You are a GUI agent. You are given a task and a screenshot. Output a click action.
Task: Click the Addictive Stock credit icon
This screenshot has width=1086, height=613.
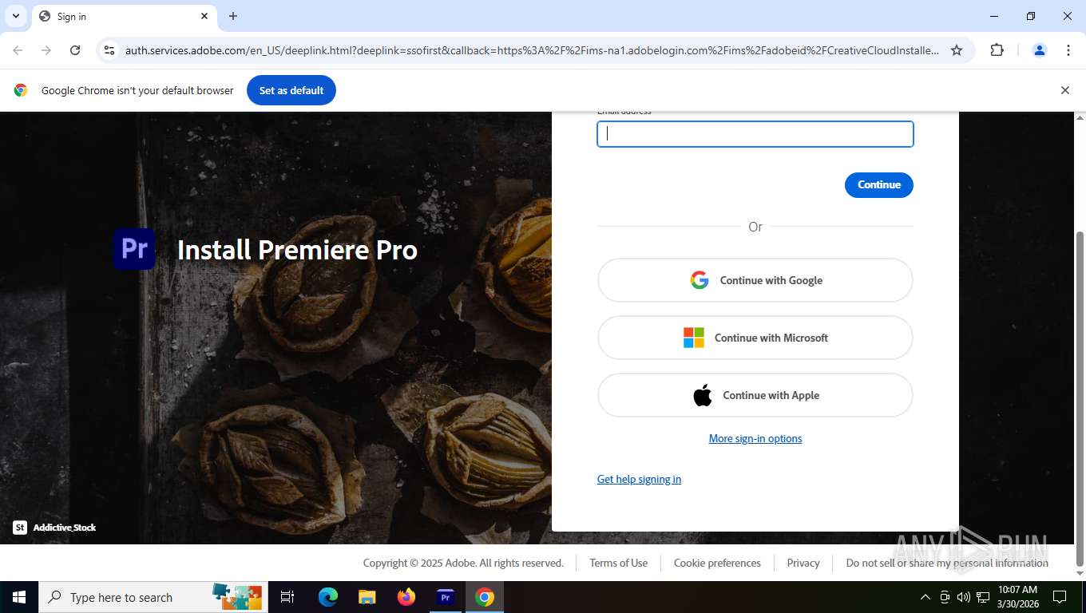coord(20,528)
